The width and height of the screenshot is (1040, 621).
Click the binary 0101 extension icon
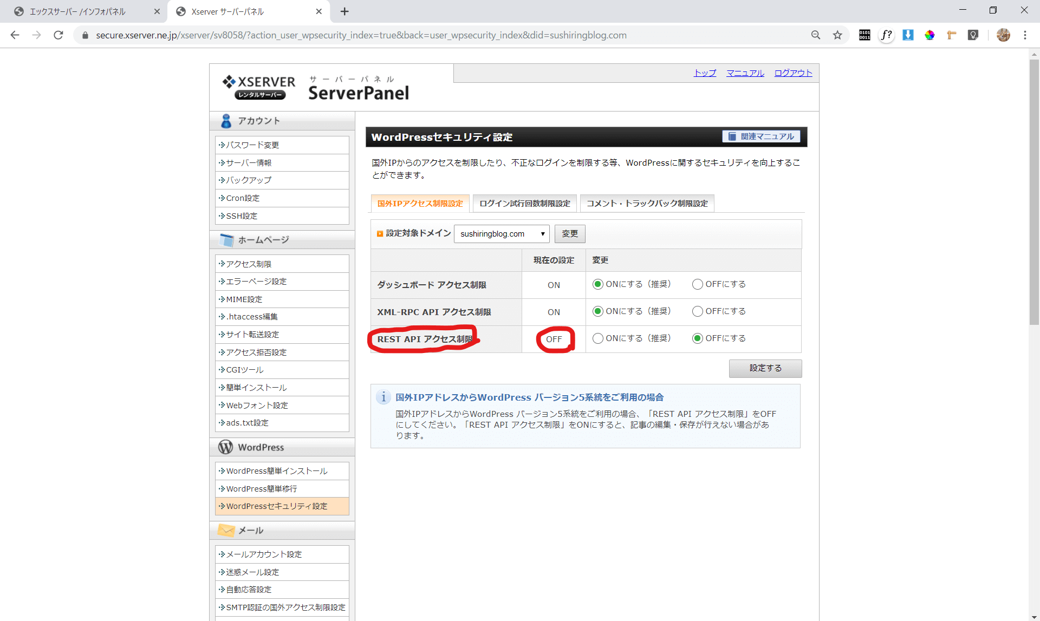864,35
